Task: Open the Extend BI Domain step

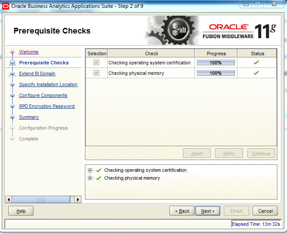Action: pos(37,74)
